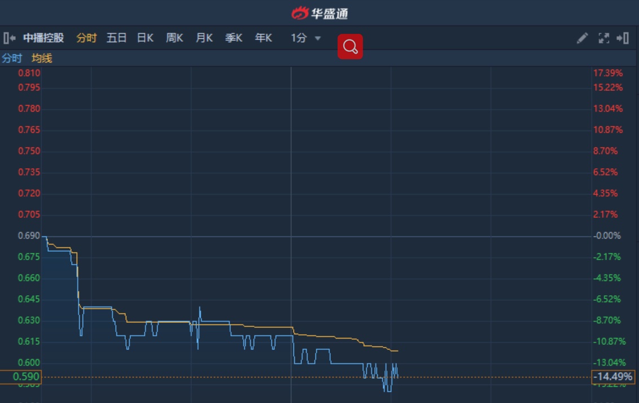The width and height of the screenshot is (639, 403).
Task: Click the 0.615 green price label
Action: click(x=29, y=342)
